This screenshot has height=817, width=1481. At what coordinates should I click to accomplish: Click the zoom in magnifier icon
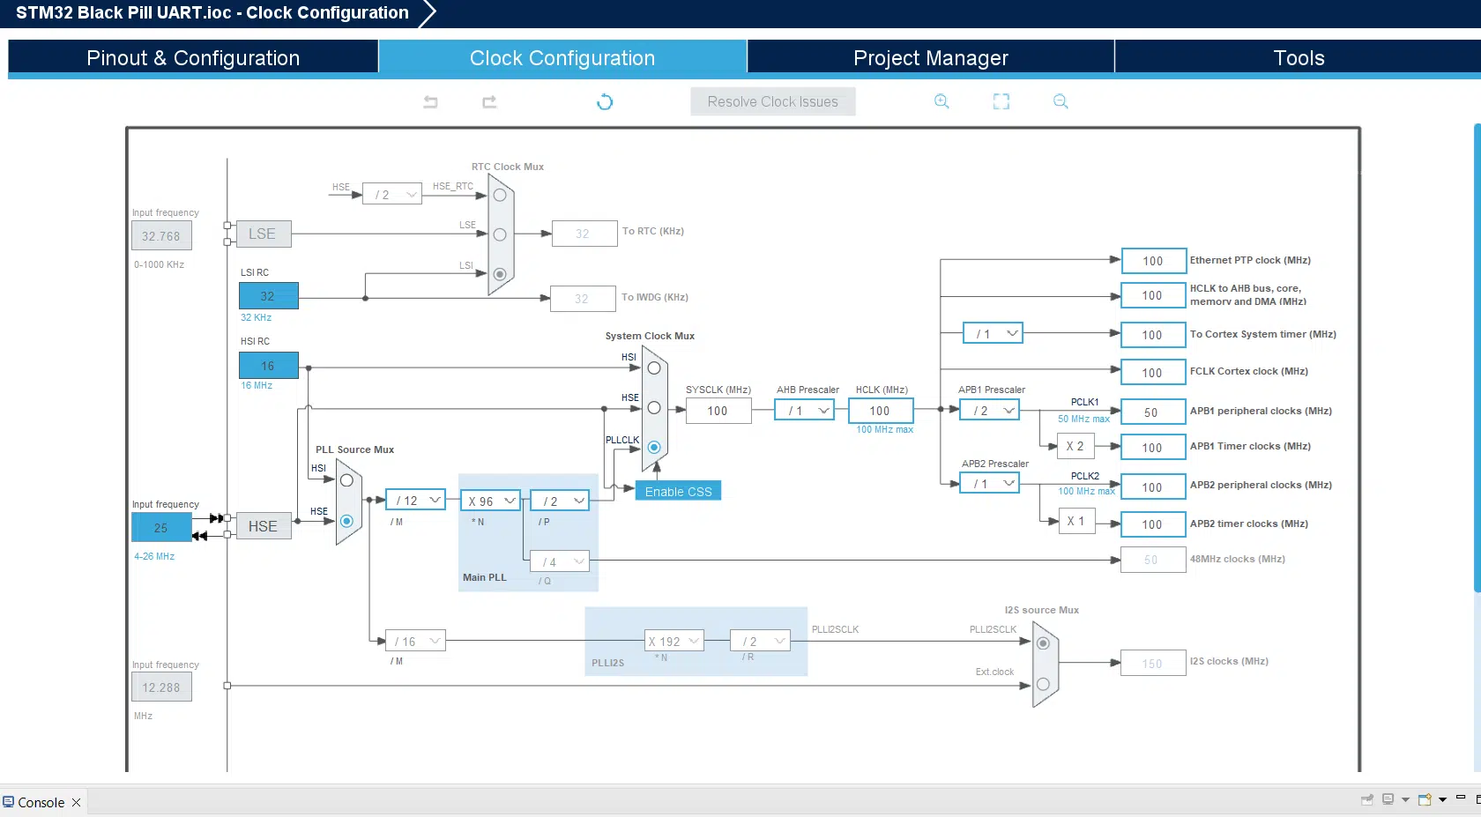tap(941, 101)
